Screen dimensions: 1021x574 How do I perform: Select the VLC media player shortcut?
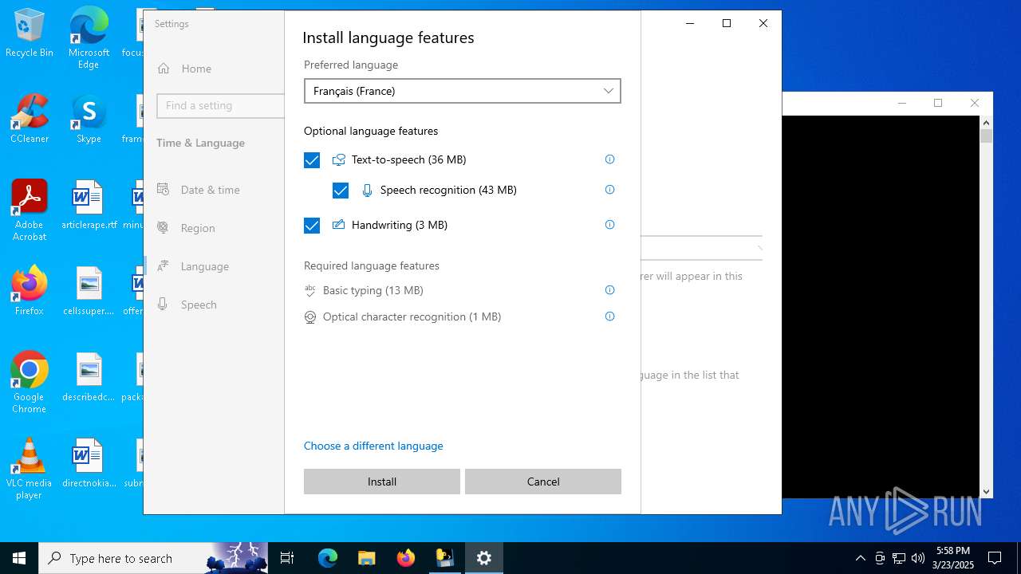pos(30,469)
